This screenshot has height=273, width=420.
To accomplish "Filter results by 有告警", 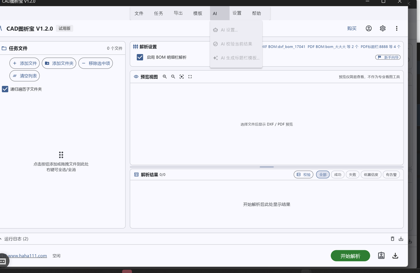I will 391,175.
